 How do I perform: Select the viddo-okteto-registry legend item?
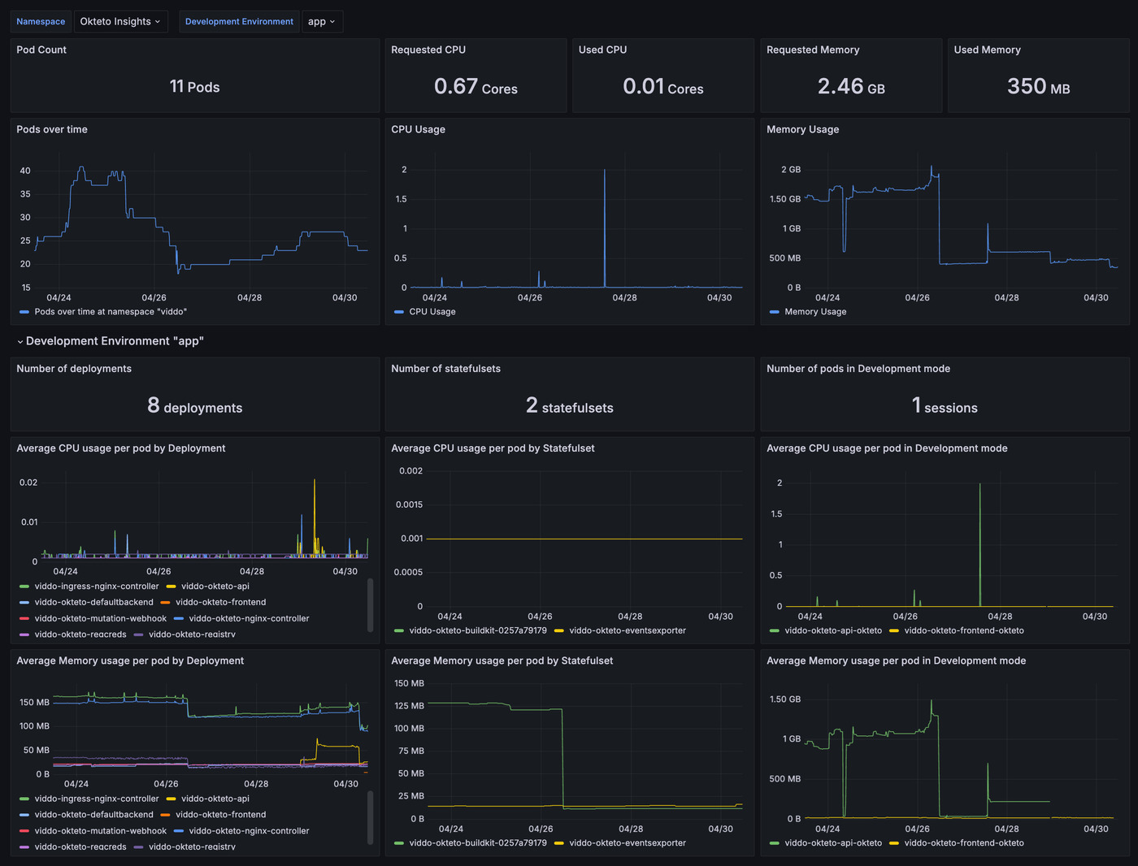(x=192, y=634)
